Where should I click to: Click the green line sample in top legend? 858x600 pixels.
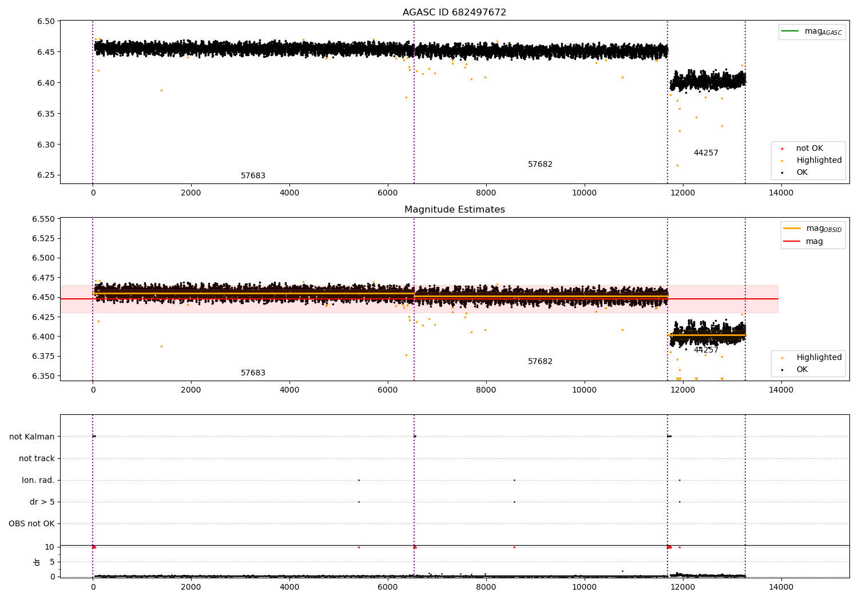click(791, 31)
